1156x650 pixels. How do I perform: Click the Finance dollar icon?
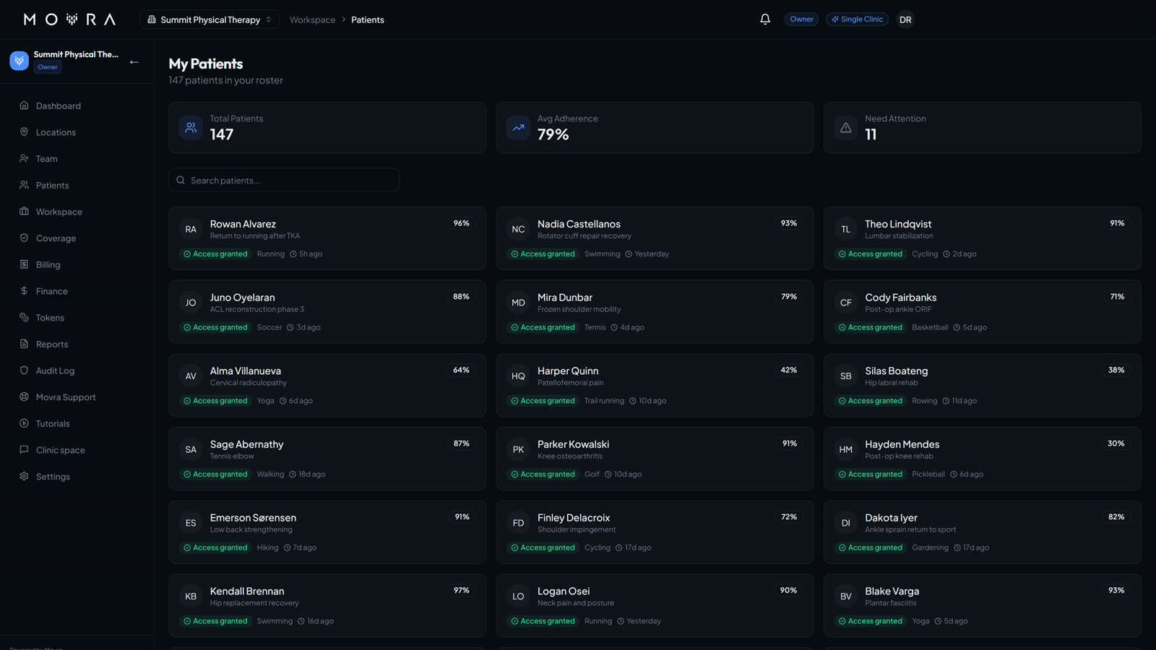click(x=24, y=291)
